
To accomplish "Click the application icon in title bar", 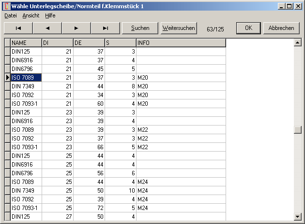I will coord(6,6).
